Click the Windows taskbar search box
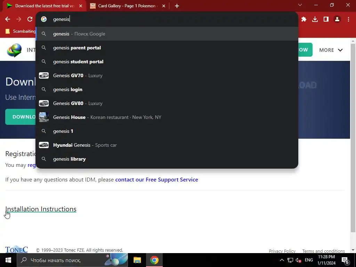Screen dimensions: 356x267 click(72, 260)
